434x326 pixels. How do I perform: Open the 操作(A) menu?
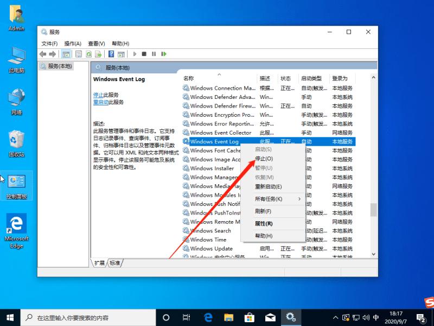[73, 43]
